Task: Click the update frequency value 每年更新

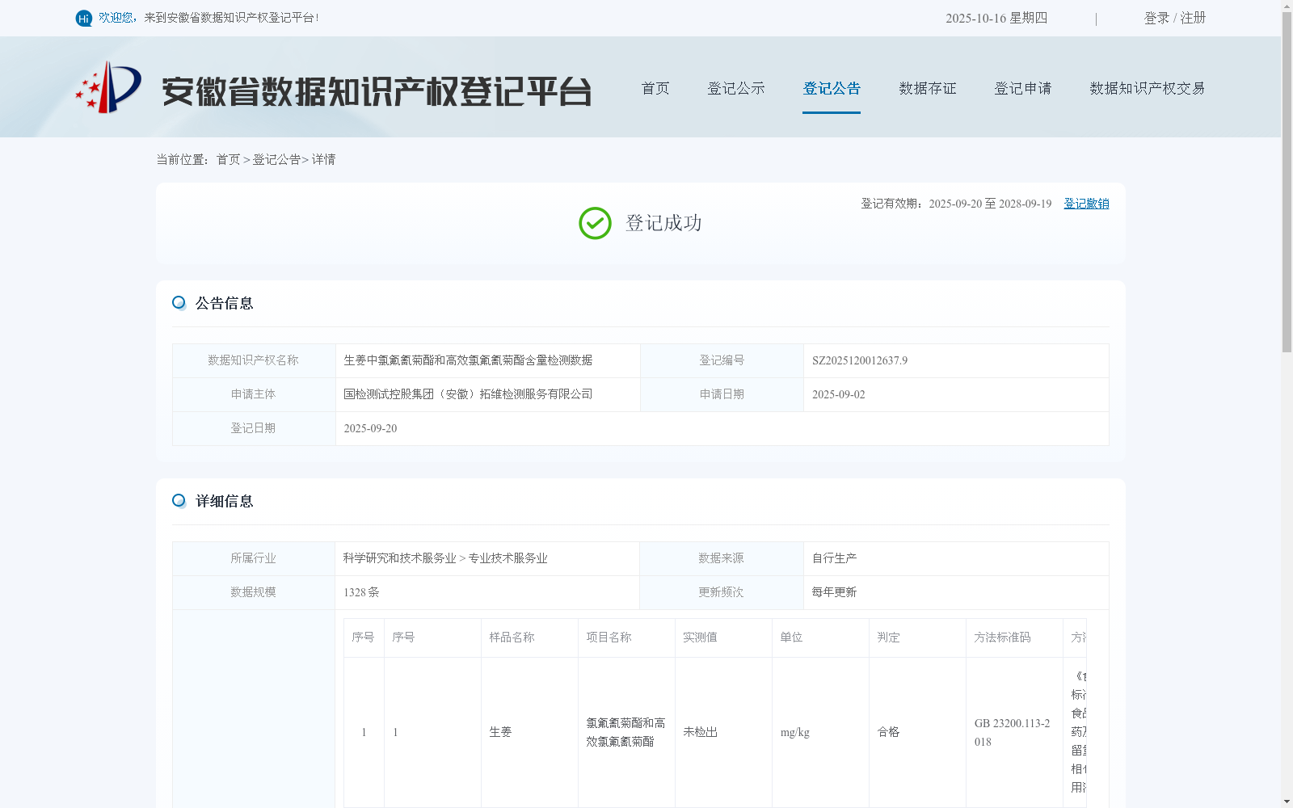Action: pyautogui.click(x=834, y=592)
